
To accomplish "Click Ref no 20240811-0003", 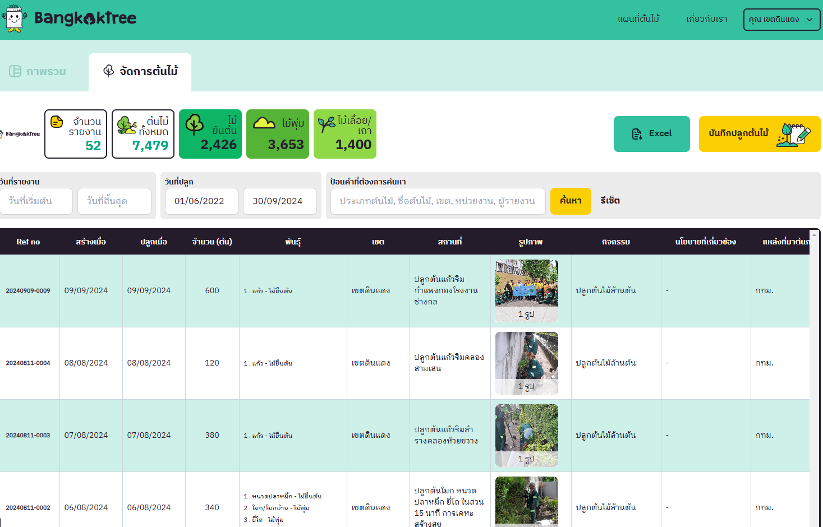I will [28, 436].
